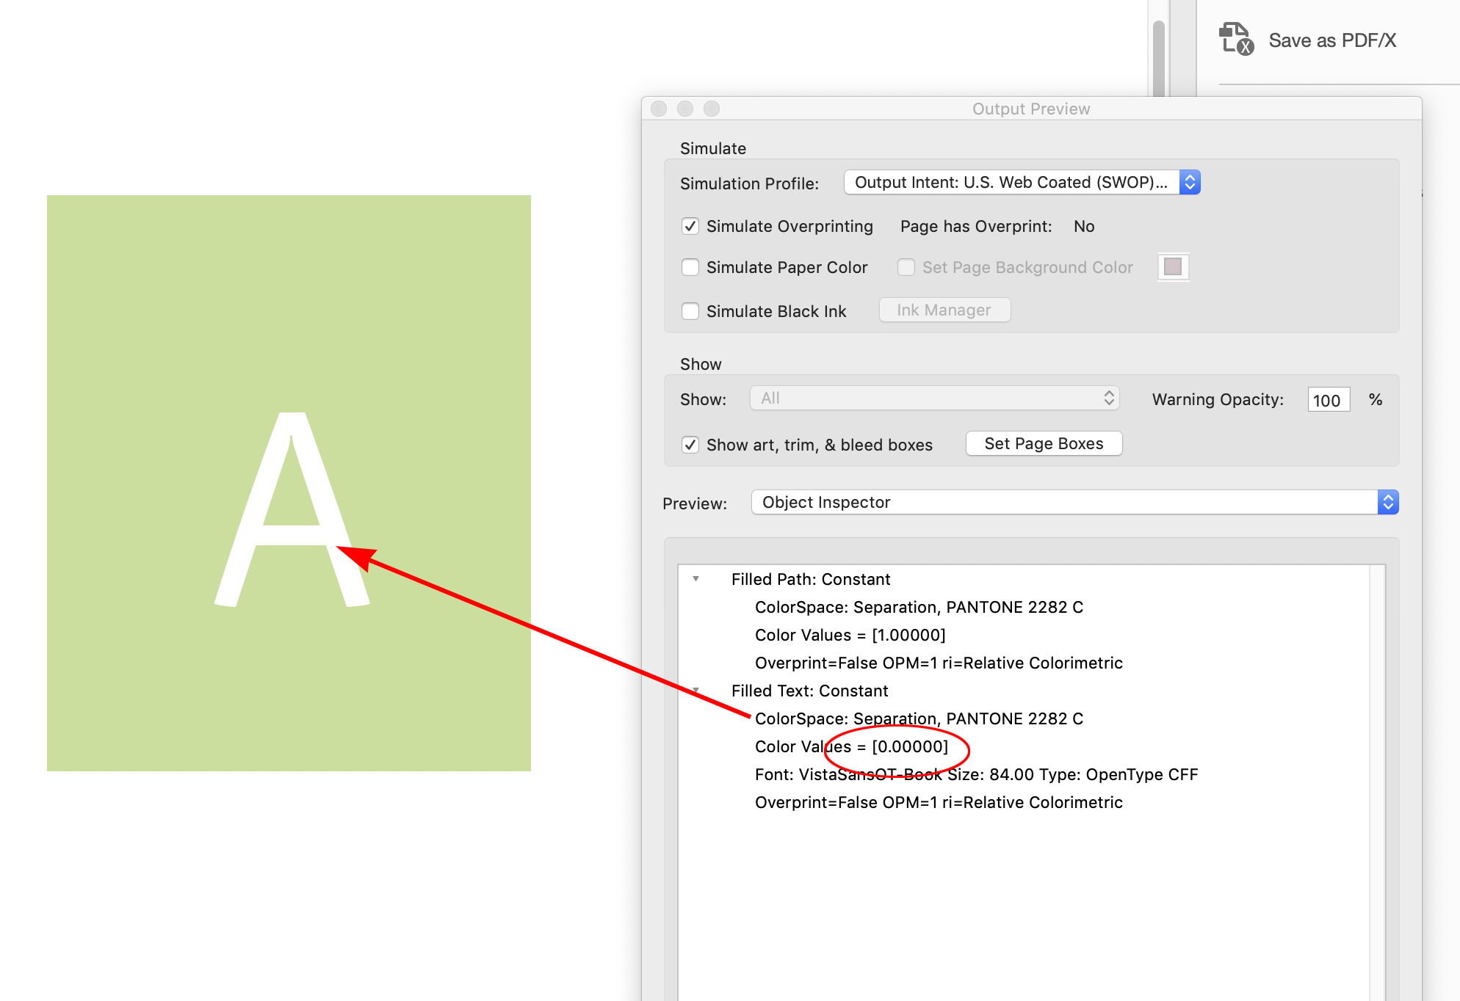This screenshot has width=1460, height=1001.
Task: Collapse the Filled Path: Constant entry
Action: tap(695, 579)
